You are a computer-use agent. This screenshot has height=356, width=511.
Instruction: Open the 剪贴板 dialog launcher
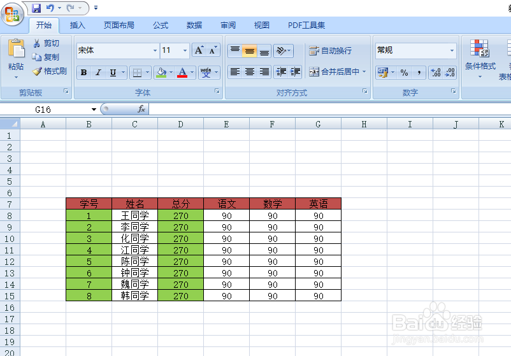tap(66, 92)
